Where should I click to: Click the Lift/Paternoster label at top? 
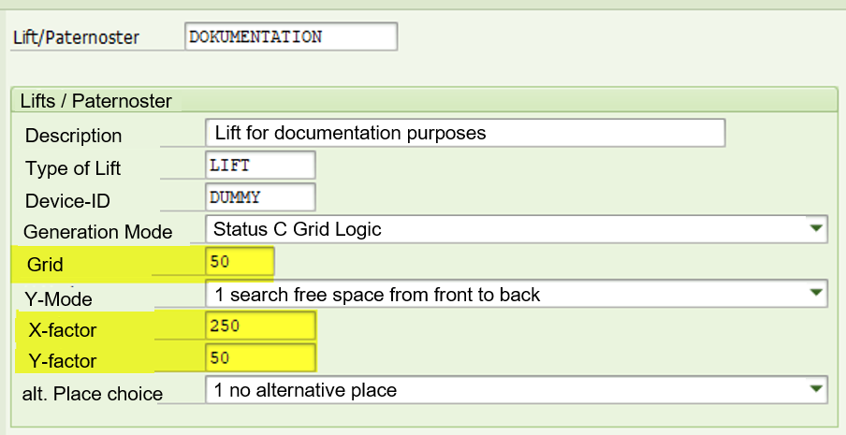pos(76,37)
